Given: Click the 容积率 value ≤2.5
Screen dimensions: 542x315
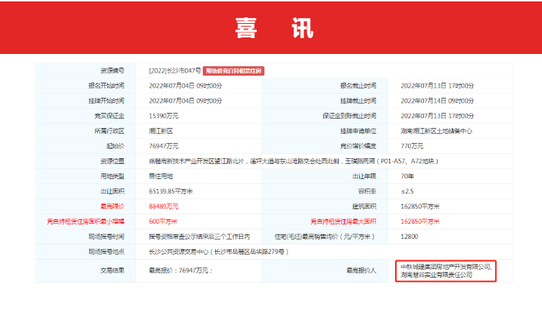Looking at the screenshot, I should [x=407, y=191].
